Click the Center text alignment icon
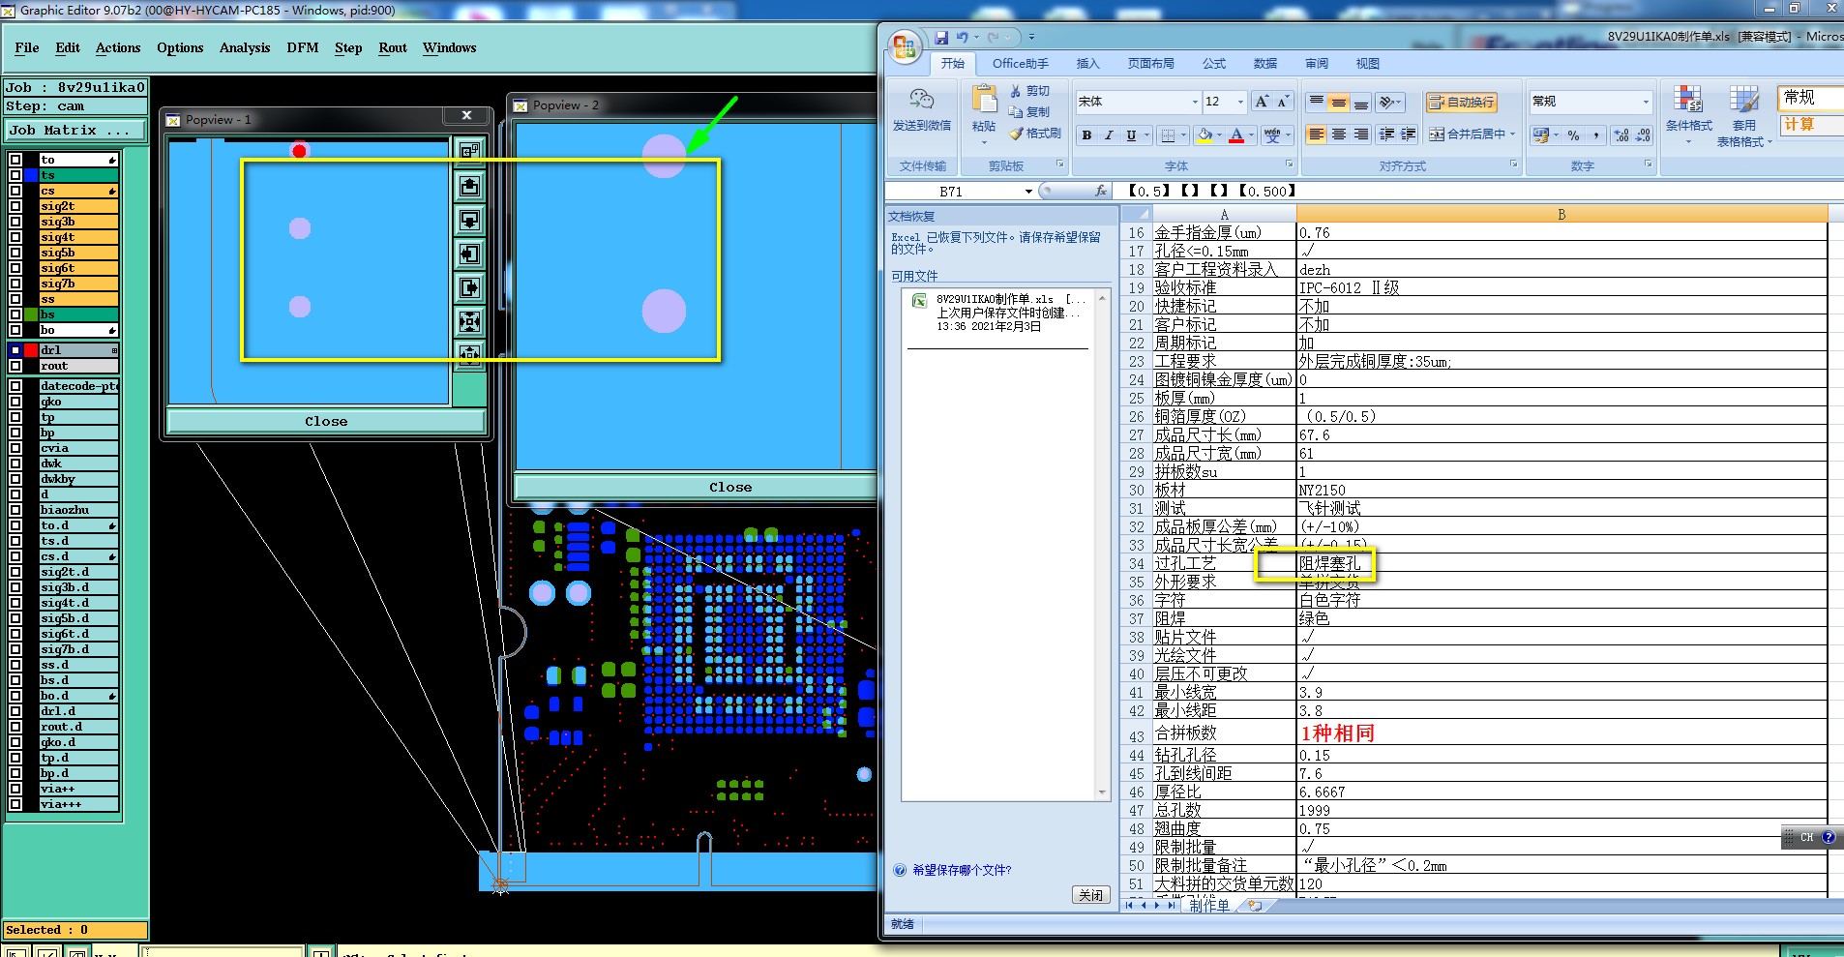1844x957 pixels. pyautogui.click(x=1339, y=135)
